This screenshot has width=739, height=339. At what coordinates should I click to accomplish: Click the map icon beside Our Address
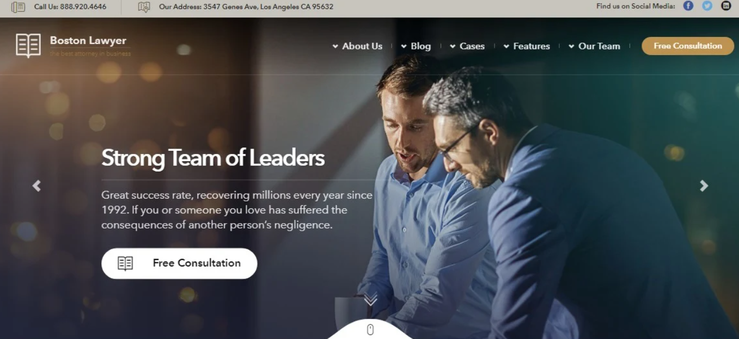coord(144,7)
